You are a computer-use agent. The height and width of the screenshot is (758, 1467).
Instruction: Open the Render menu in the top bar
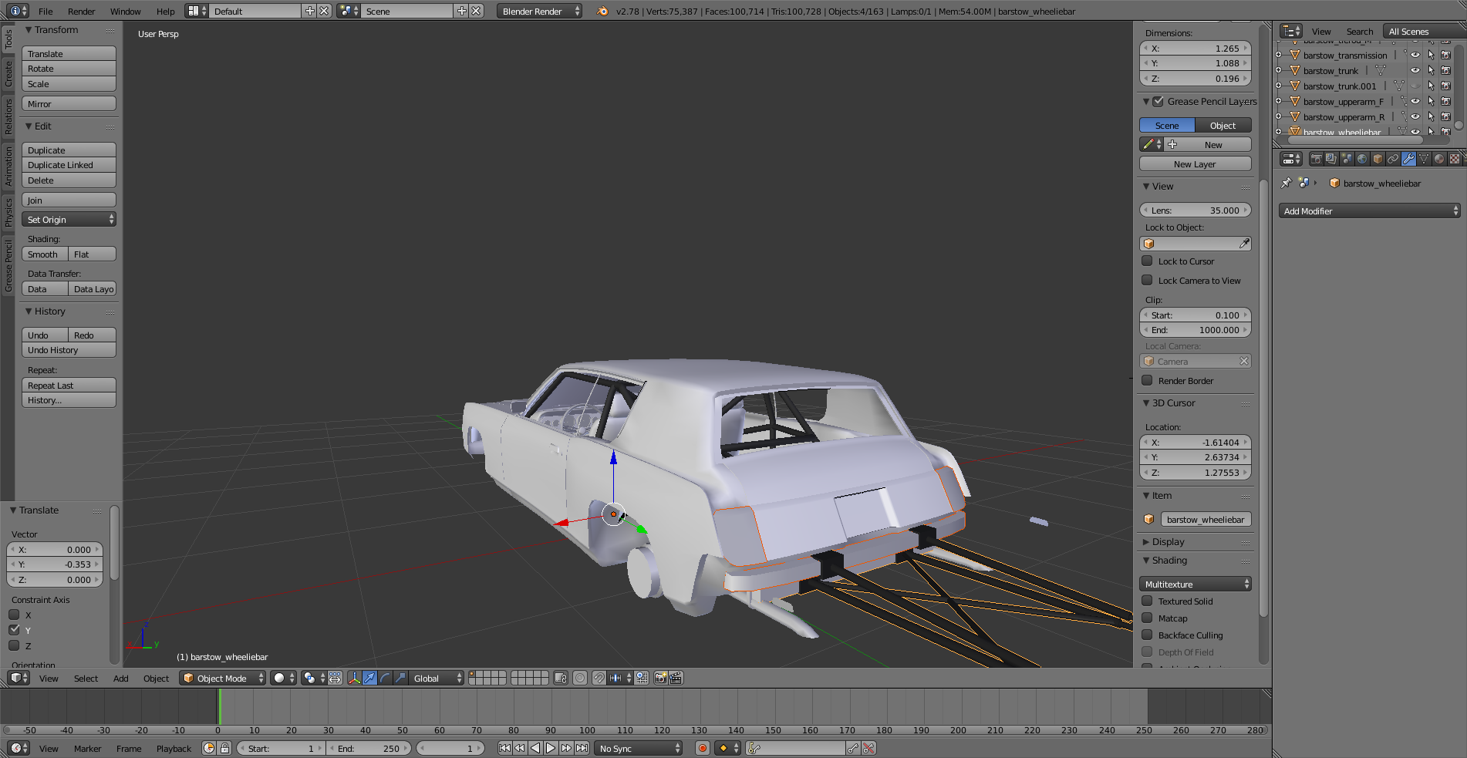click(81, 12)
